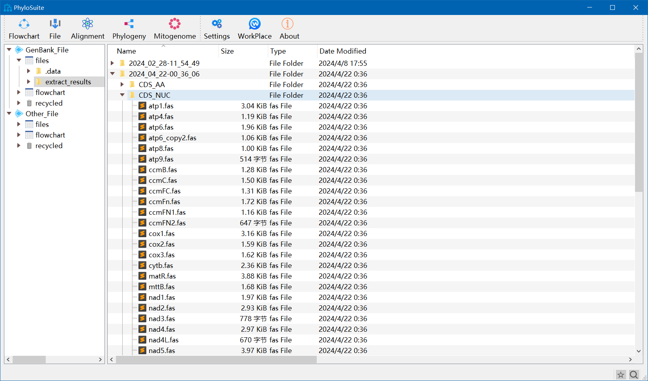648x381 pixels.
Task: Click up arrow of file list vertical scrollbar
Action: click(639, 49)
